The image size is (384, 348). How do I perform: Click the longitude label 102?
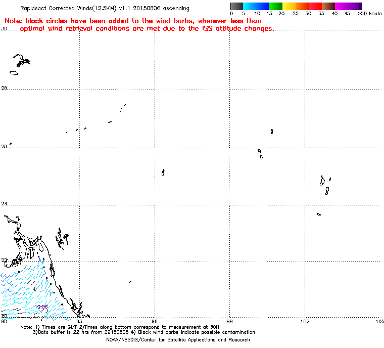pos(305,321)
